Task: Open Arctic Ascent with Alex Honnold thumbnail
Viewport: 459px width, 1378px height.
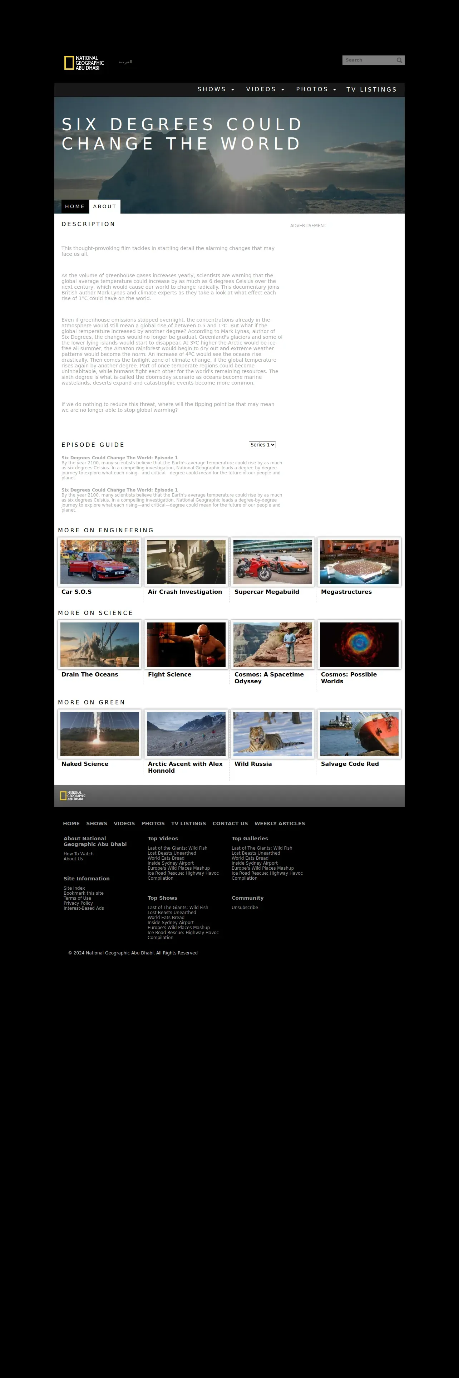Action: [186, 734]
